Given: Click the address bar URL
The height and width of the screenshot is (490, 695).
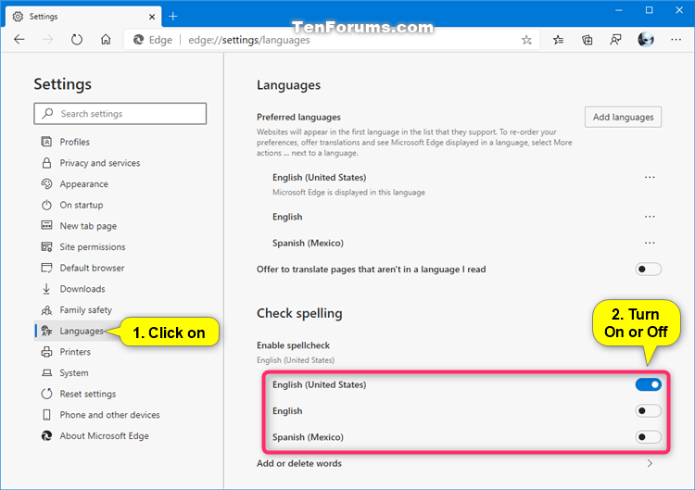Looking at the screenshot, I should click(x=249, y=40).
